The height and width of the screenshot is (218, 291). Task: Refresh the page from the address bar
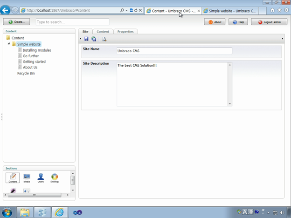136,10
